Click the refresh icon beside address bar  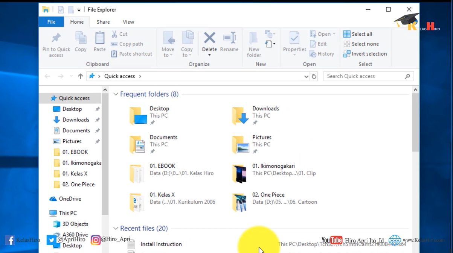pos(314,76)
